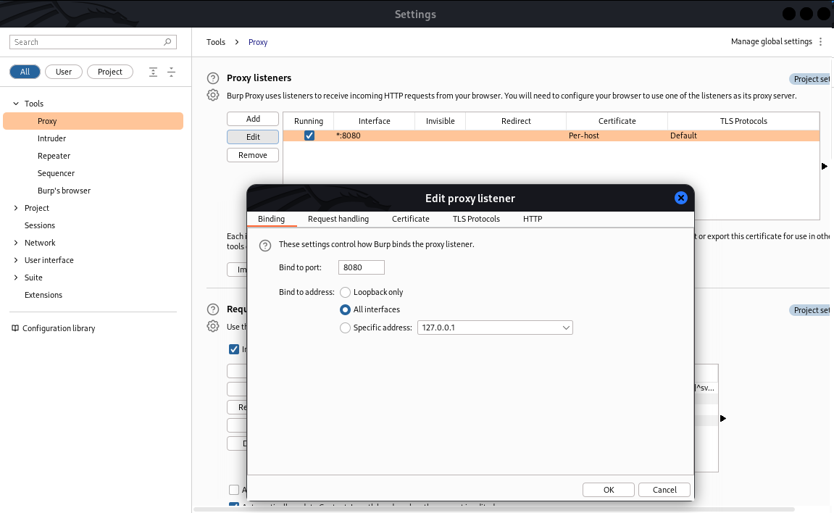Click the Configuration library book icon

point(15,328)
